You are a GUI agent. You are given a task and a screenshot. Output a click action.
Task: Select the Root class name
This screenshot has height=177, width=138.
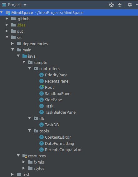(x=49, y=87)
